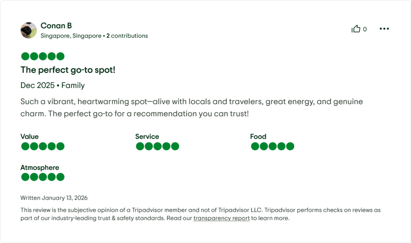Open the transparency report link
This screenshot has width=411, height=243.
(x=221, y=219)
